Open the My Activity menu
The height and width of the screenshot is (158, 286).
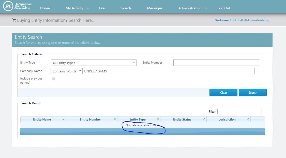click(74, 8)
